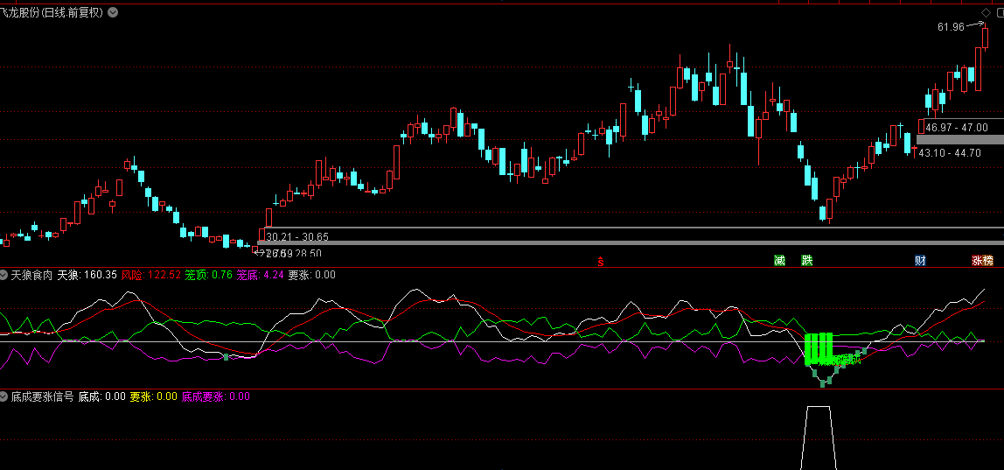Screen dimensions: 1004x470
Task: Select 要涨: 0.00 in the 天狼食肉 panel
Action: coord(312,275)
